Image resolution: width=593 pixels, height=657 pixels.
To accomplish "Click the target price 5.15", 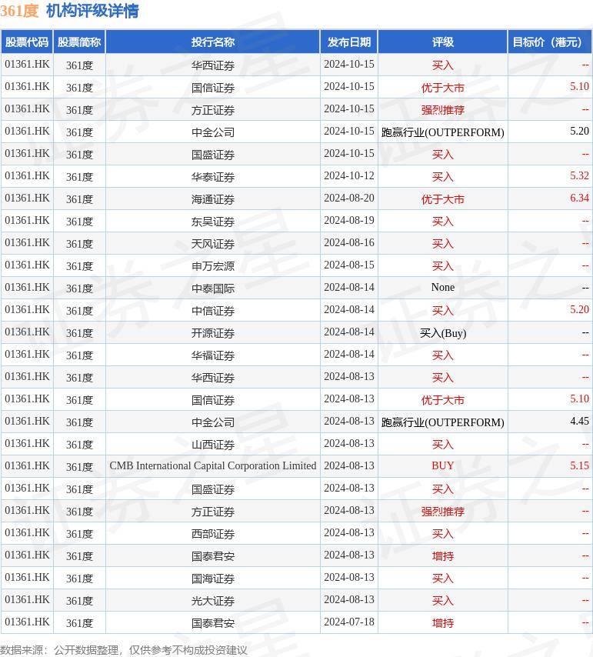I will (579, 465).
